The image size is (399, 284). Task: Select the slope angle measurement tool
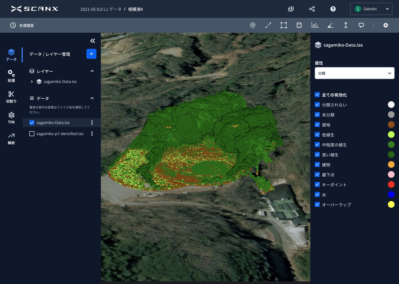[x=330, y=25]
